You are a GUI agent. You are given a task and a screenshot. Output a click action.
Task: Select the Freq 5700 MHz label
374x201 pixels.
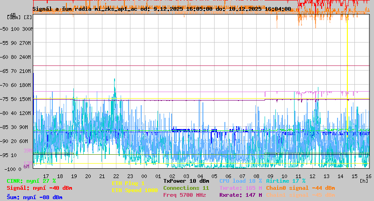tap(186, 195)
